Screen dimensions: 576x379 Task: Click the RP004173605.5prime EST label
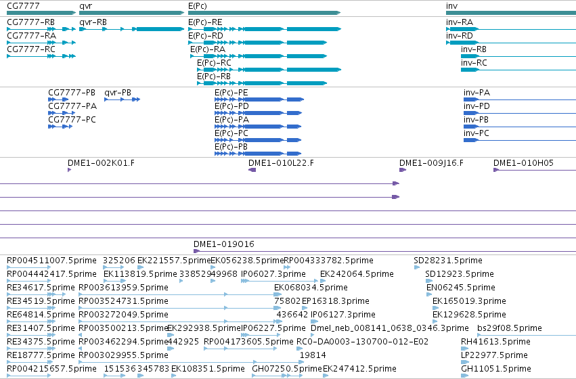pyautogui.click(x=248, y=342)
